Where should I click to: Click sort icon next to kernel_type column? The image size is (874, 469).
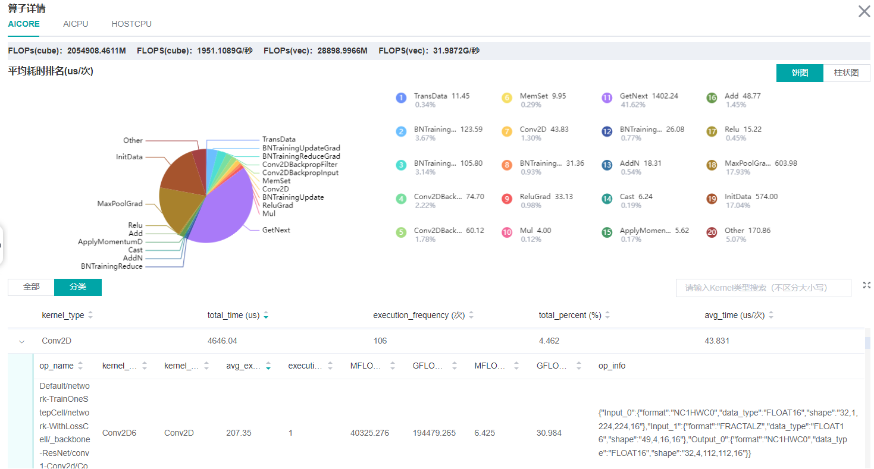click(90, 316)
